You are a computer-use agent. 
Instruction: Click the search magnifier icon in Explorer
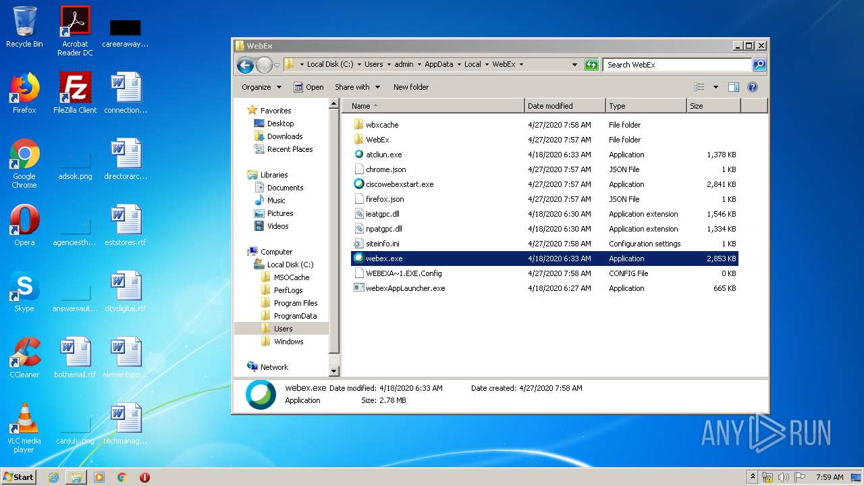click(x=759, y=65)
